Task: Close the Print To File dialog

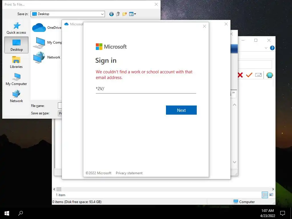Action: [x=156, y=4]
